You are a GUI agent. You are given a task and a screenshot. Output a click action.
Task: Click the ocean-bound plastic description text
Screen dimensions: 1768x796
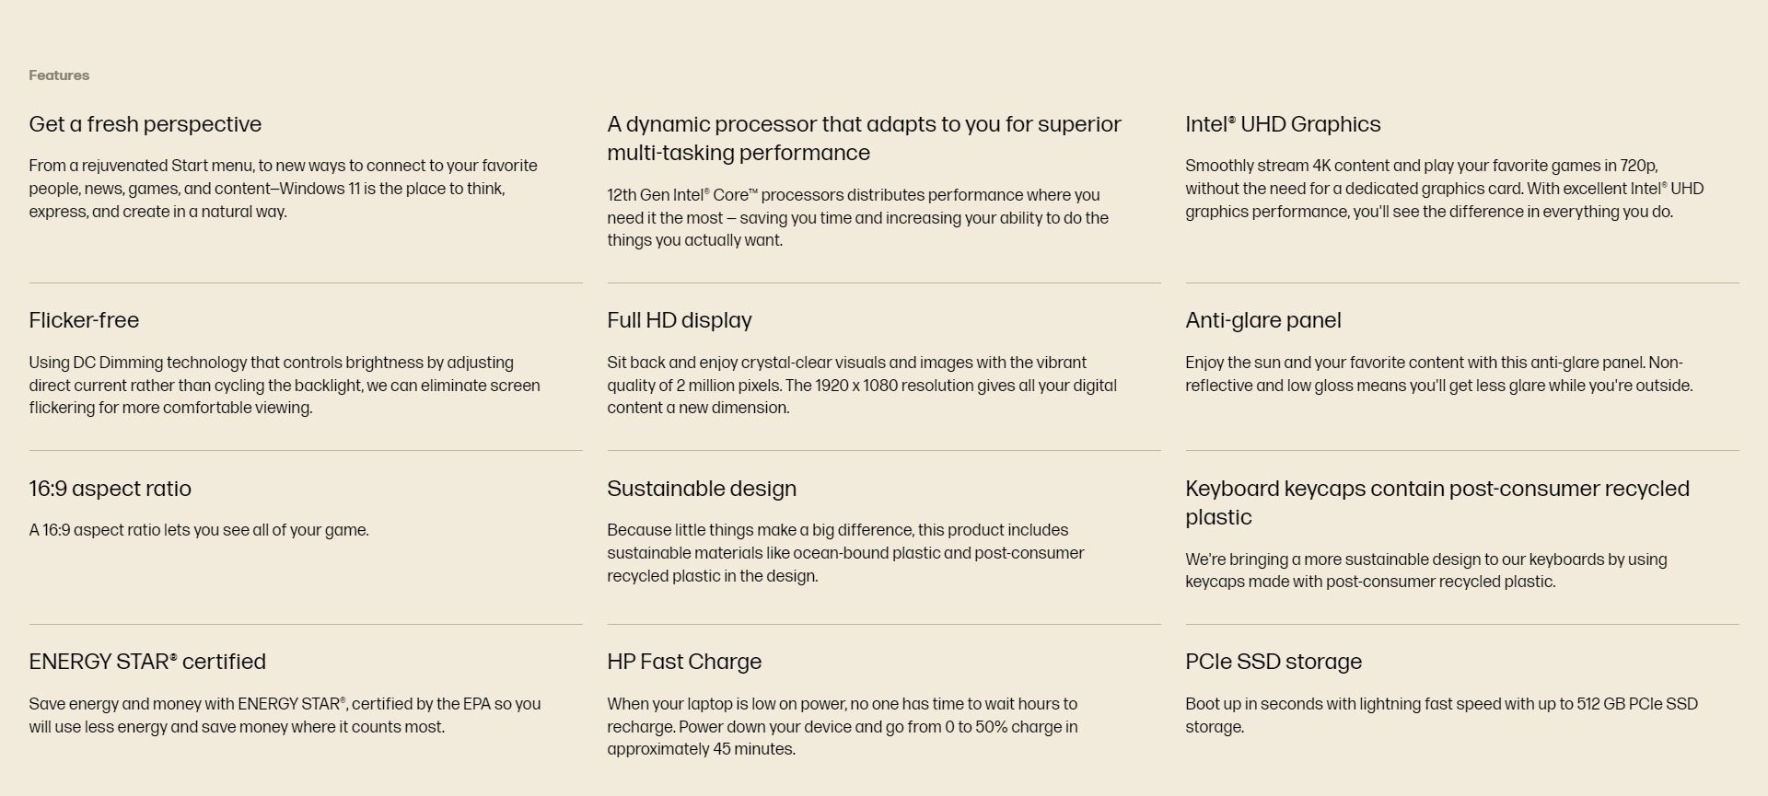point(845,553)
